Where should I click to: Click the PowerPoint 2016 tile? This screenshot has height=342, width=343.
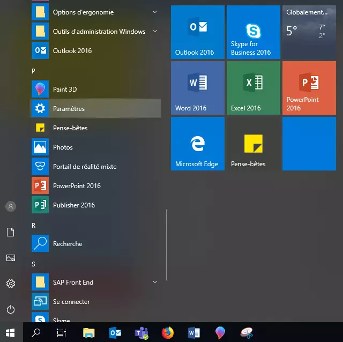(x=309, y=88)
